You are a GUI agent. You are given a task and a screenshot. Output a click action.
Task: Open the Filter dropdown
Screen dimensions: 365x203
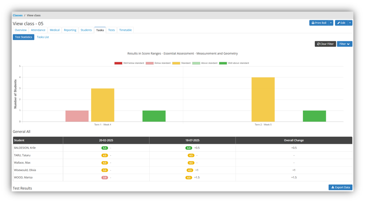pyautogui.click(x=344, y=44)
